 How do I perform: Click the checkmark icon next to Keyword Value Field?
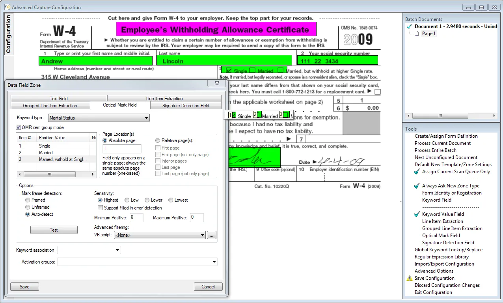[x=417, y=214]
